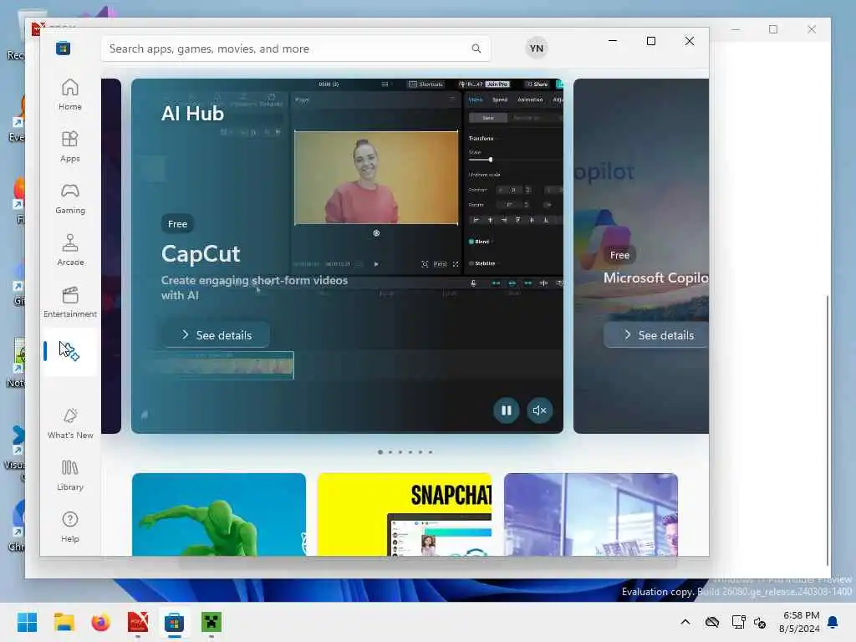Viewport: 856px width, 642px height.
Task: Expand the hidden system tray icons
Action: [x=685, y=622]
